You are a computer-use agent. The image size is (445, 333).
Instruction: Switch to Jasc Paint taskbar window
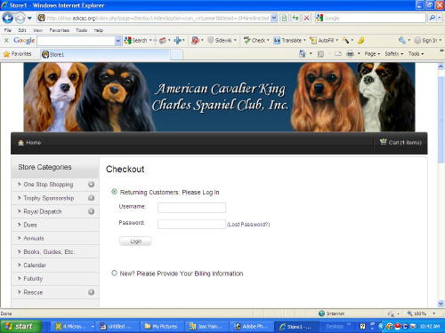[206, 327]
